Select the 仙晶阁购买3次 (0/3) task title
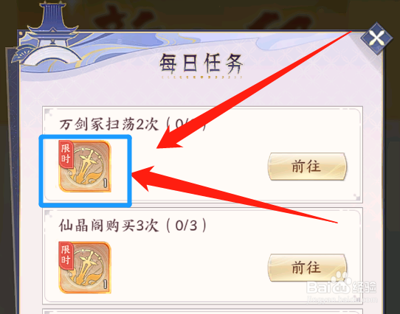Viewport: 400px width, 314px height. pyautogui.click(x=133, y=226)
